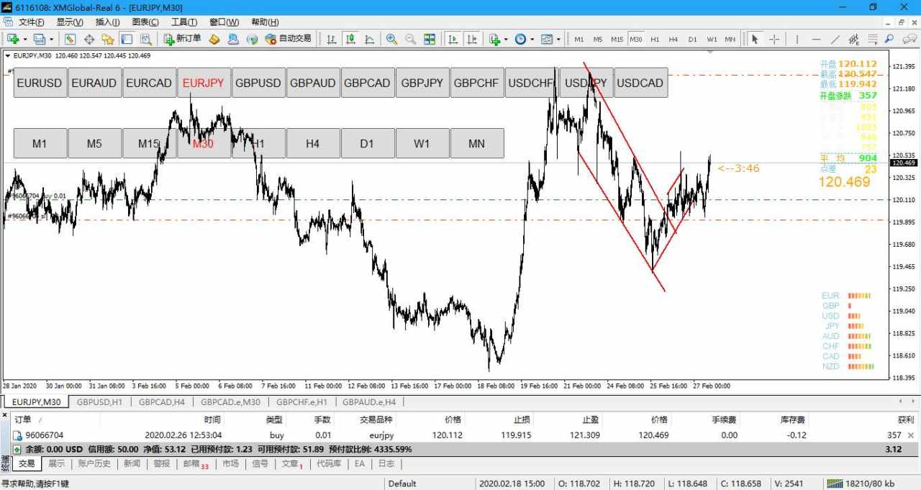Screen dimensions: 921x490
Task: Open chart templates icon
Action: coord(547,39)
